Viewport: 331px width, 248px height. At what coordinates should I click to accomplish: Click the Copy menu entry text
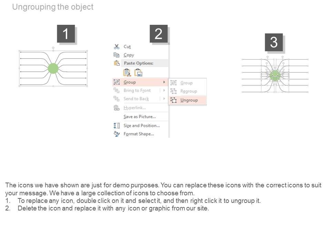(x=129, y=55)
